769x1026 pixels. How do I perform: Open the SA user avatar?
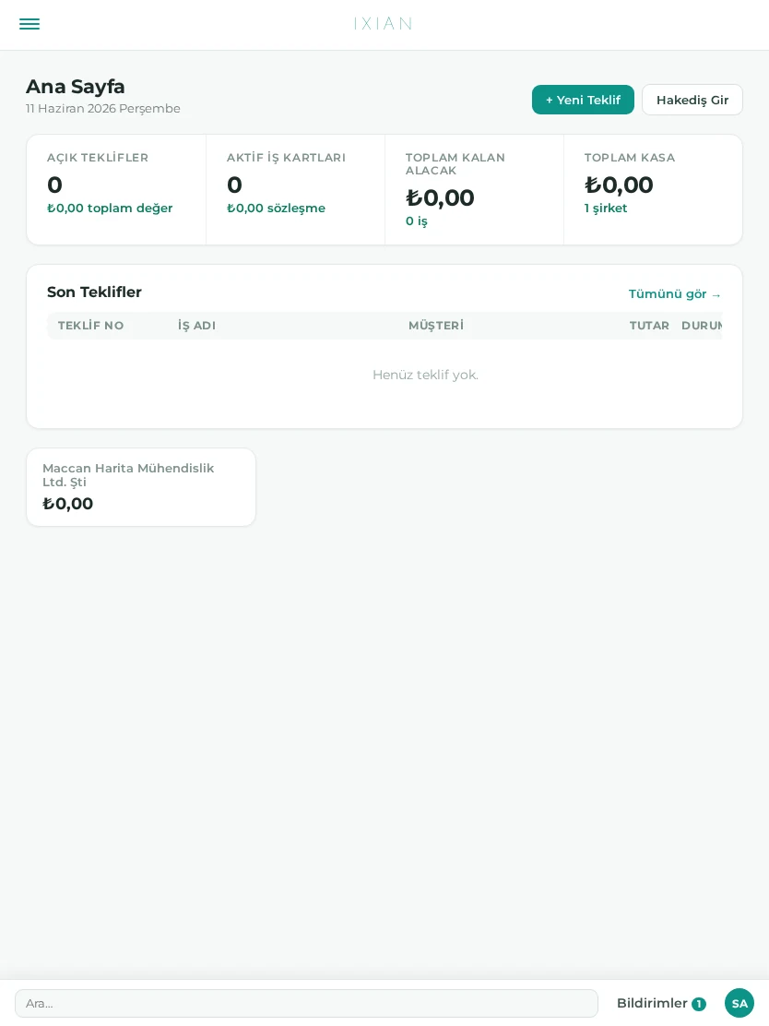[739, 1003]
